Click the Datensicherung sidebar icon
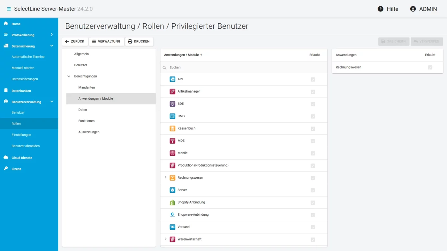The height and width of the screenshot is (251, 447). 6,46
